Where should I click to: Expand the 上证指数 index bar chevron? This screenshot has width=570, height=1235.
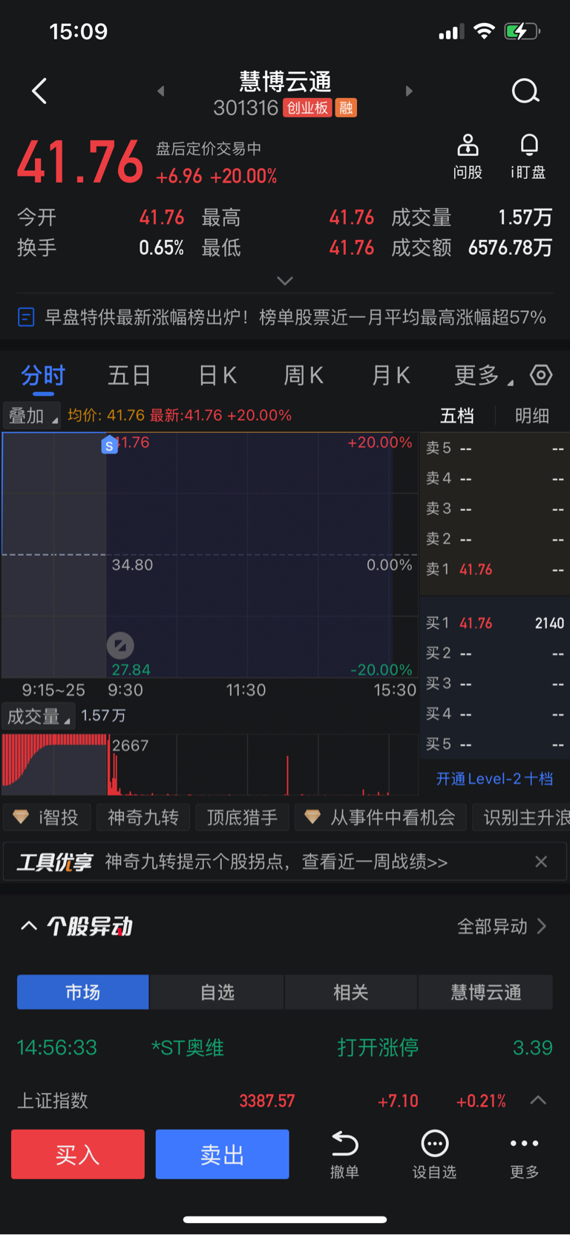click(539, 1101)
